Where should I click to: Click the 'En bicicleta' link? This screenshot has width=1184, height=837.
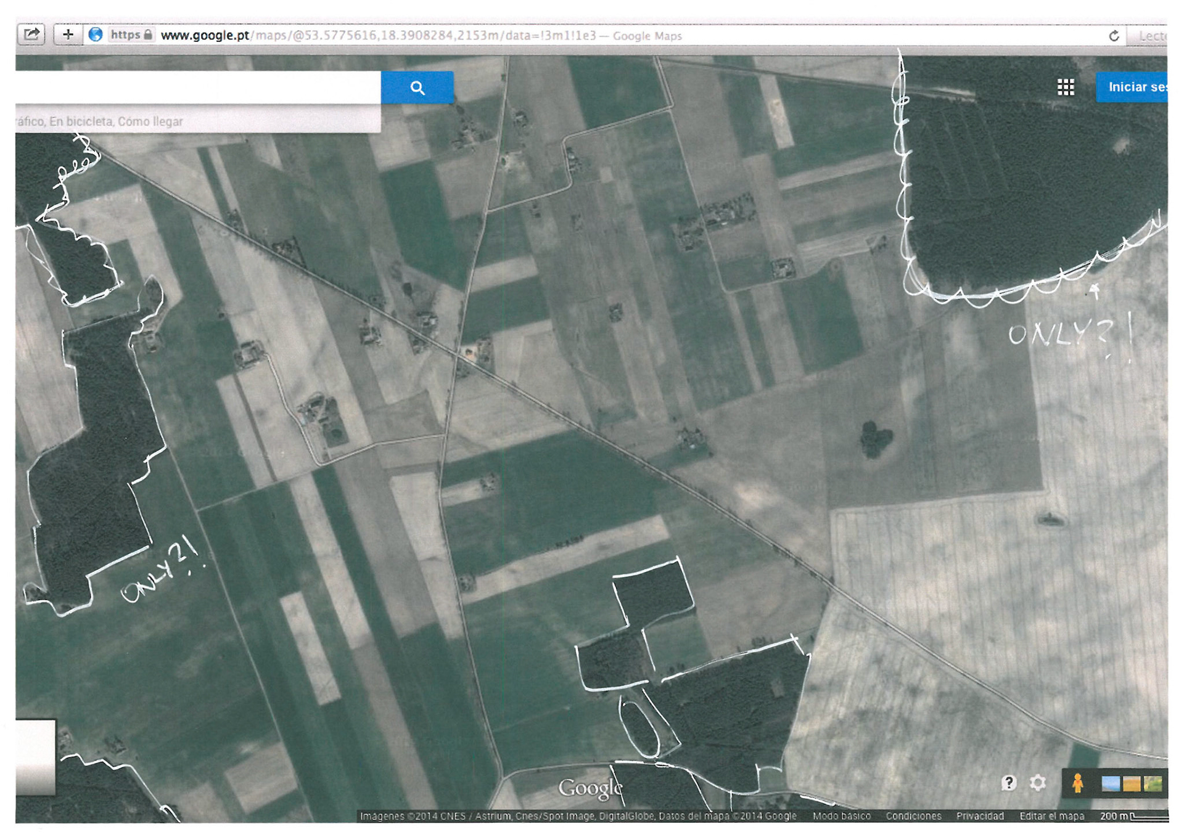tap(81, 121)
